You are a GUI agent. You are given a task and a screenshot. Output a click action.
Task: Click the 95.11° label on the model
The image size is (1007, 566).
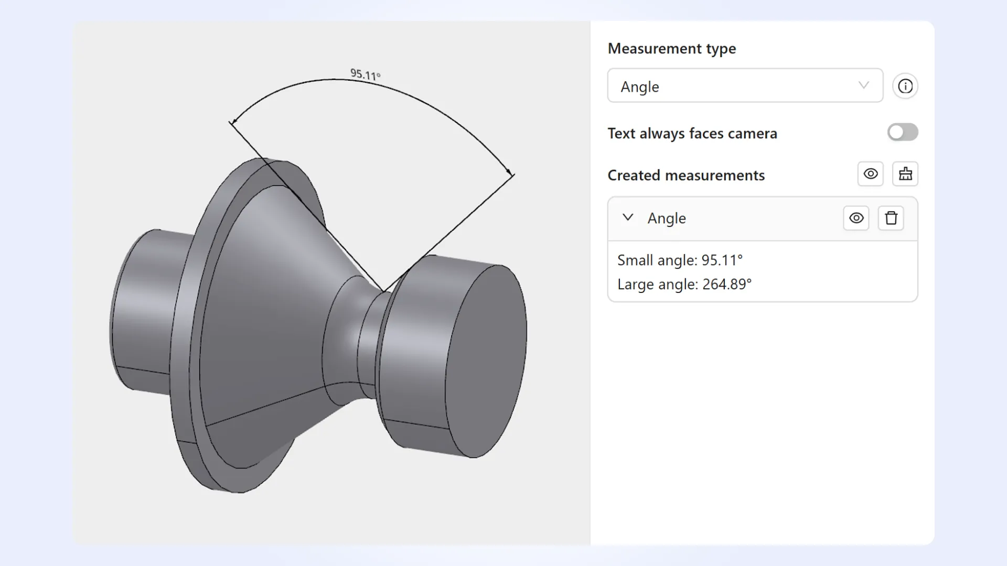tap(366, 74)
